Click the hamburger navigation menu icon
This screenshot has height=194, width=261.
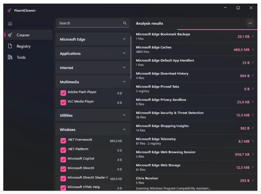coord(10,23)
